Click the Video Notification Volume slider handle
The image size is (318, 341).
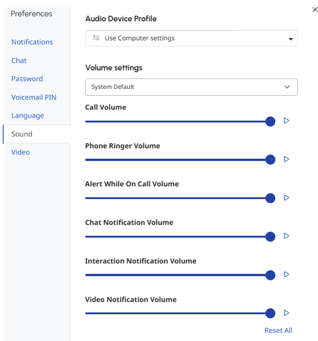270,313
